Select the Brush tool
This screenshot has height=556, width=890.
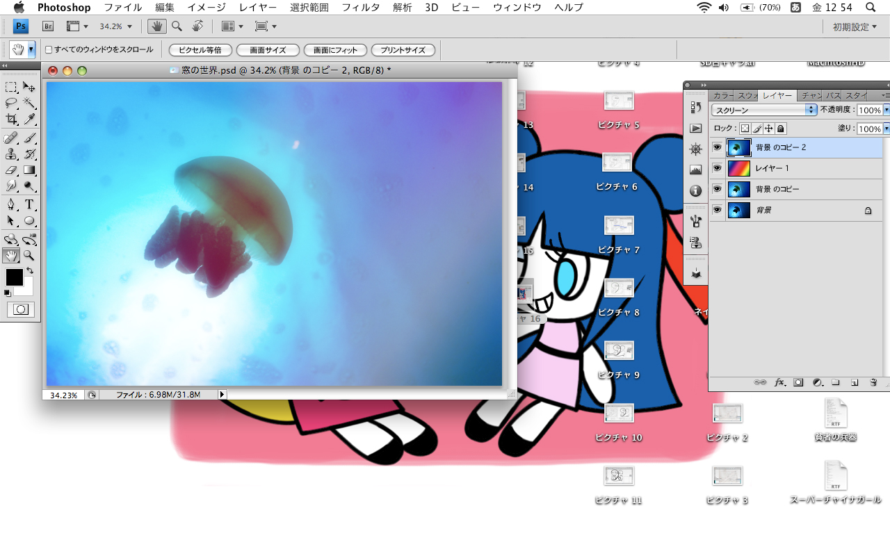point(29,138)
